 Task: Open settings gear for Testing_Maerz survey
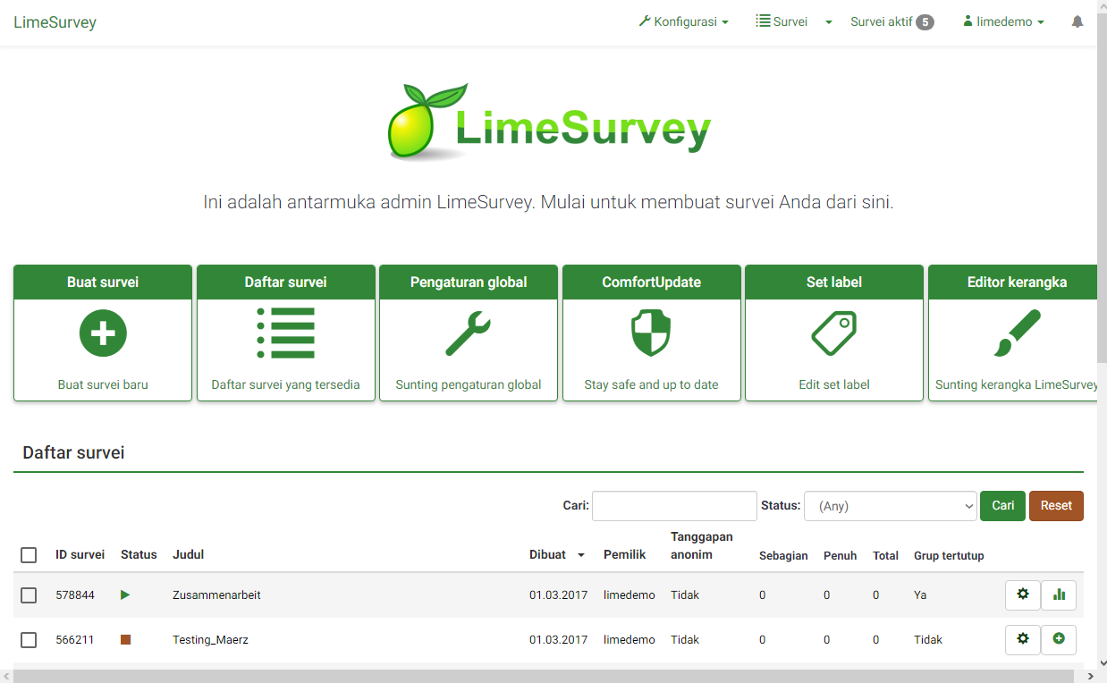click(1023, 639)
